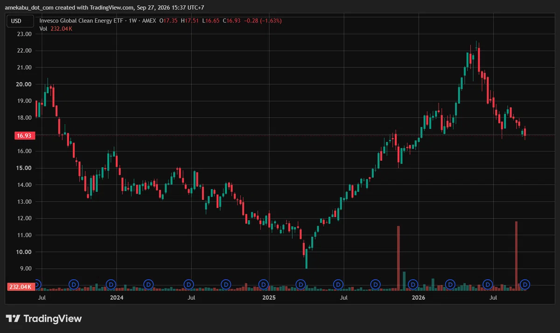This screenshot has height=333, width=560.
Task: Select the dividend marker just before 2025 label
Action: click(x=263, y=284)
